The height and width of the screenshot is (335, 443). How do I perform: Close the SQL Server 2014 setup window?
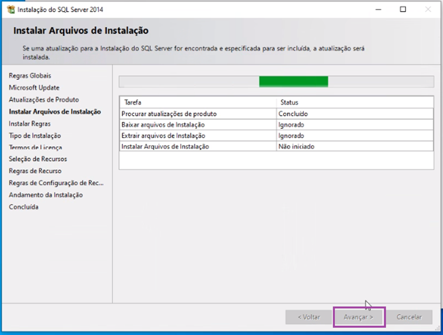428,10
